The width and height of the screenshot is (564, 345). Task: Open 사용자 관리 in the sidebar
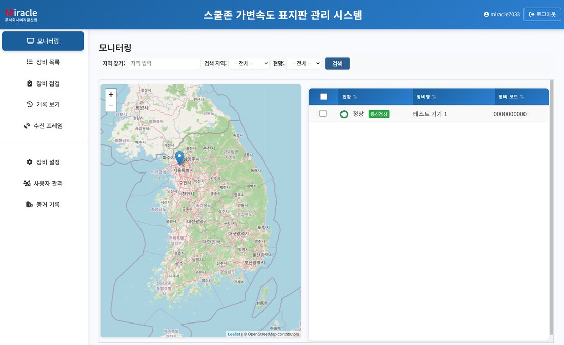point(43,183)
